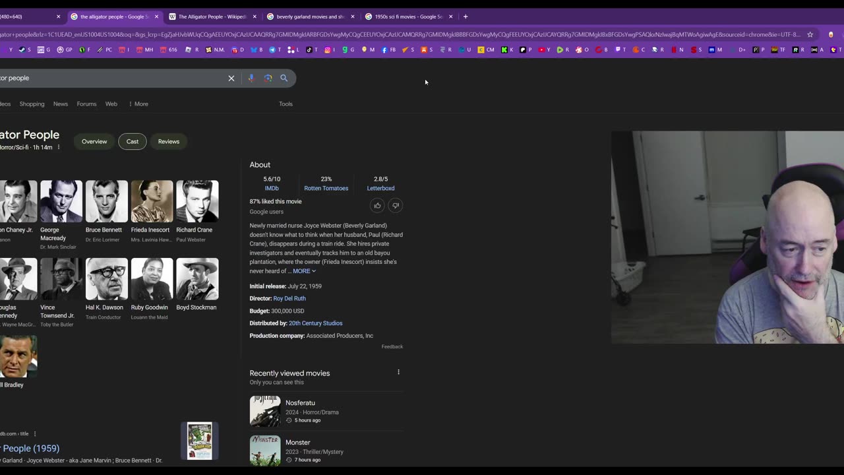844x475 pixels.
Task: Select cast member George Macready
Action: [x=61, y=214]
